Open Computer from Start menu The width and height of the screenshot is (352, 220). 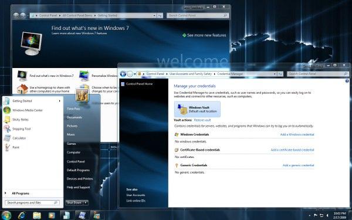pyautogui.click(x=73, y=152)
